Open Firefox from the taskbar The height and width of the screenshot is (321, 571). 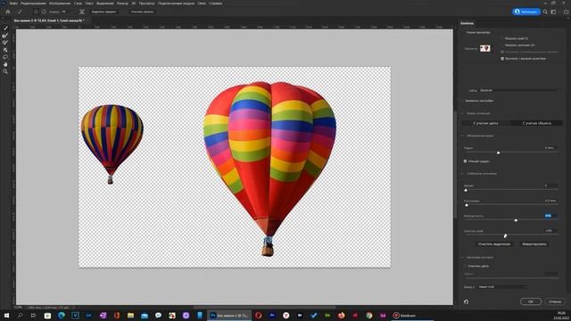point(341,315)
